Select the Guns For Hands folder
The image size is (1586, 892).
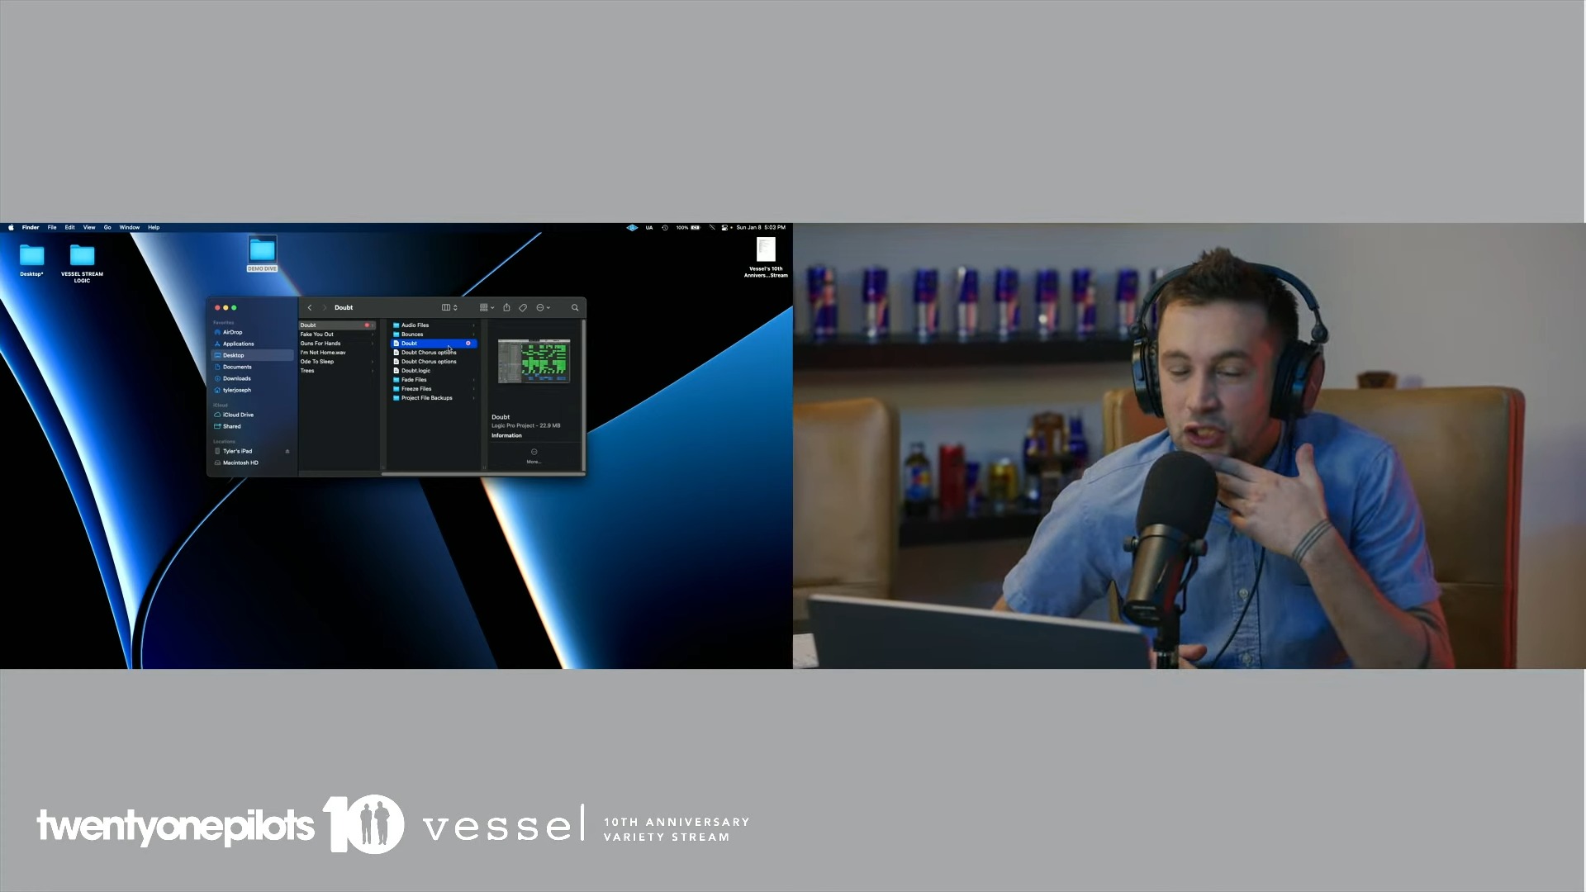321,344
